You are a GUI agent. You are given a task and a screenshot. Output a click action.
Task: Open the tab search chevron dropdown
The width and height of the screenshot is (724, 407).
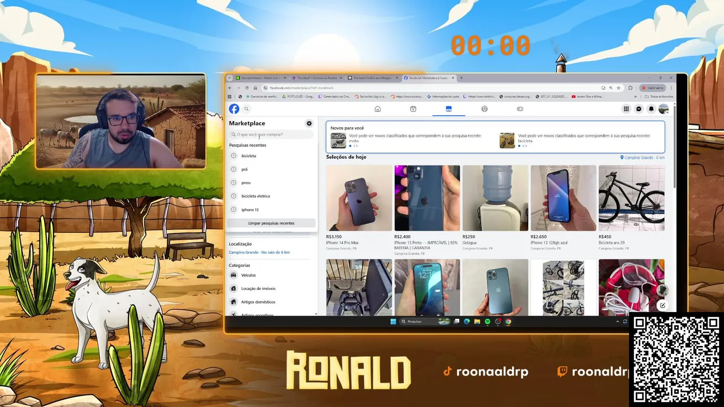click(229, 78)
